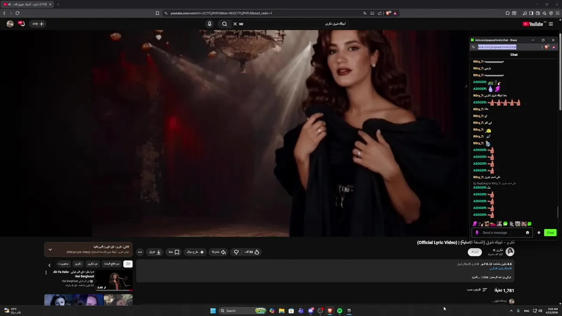Open the Brave extensions puzzle icon
This screenshot has height=316, width=562.
pyautogui.click(x=508, y=13)
